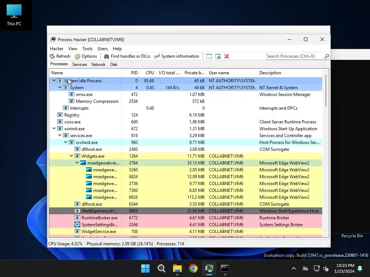Open the Hacker menu

point(56,49)
